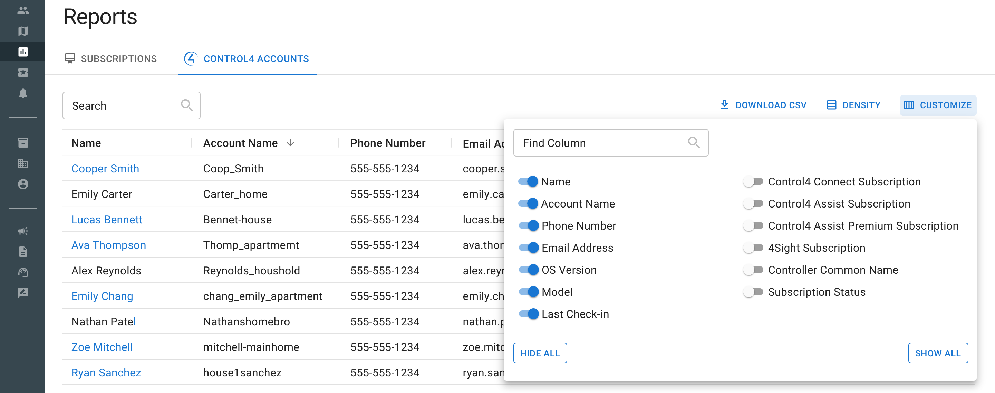Focus the Find Column field
The image size is (995, 393).
tap(611, 142)
